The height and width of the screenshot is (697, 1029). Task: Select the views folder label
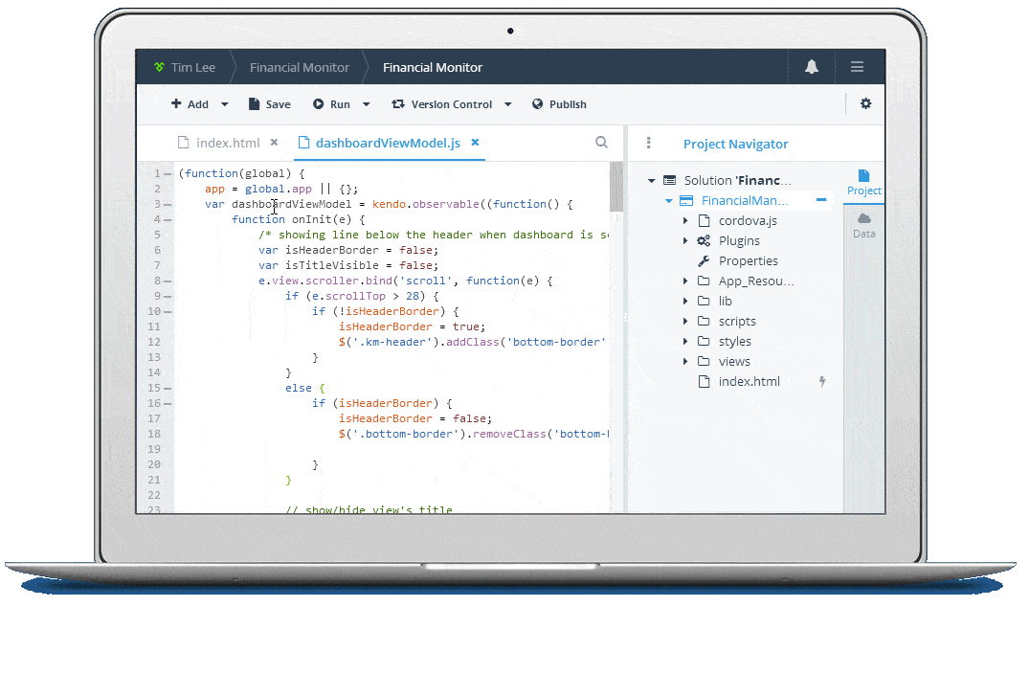tap(734, 362)
